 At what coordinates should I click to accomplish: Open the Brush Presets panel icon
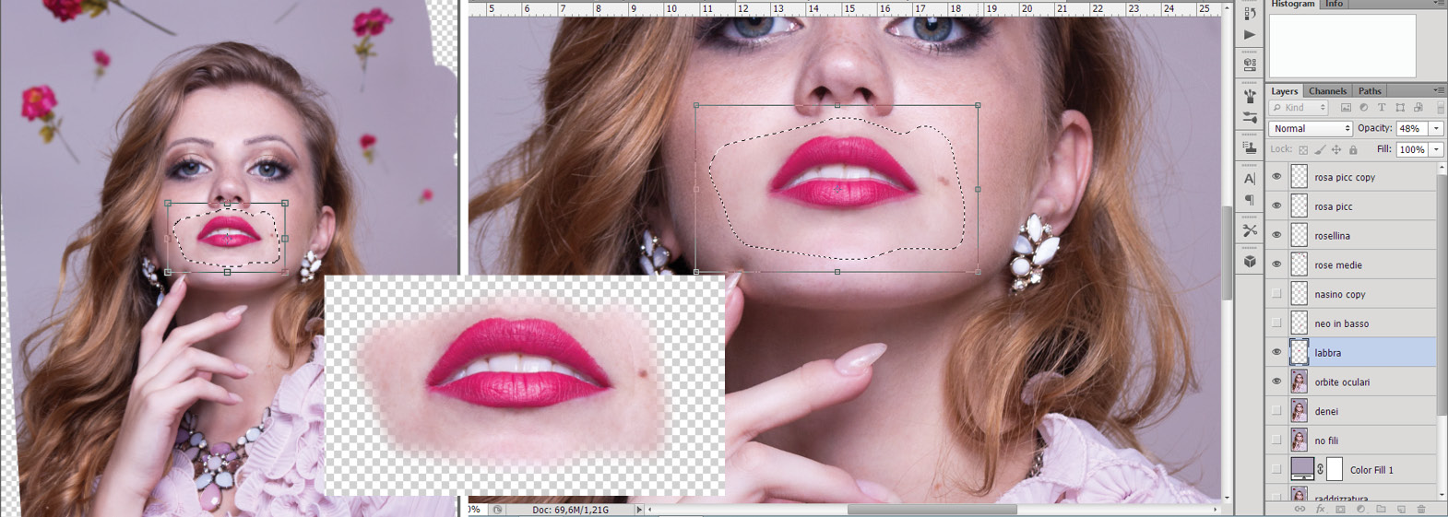pyautogui.click(x=1250, y=96)
